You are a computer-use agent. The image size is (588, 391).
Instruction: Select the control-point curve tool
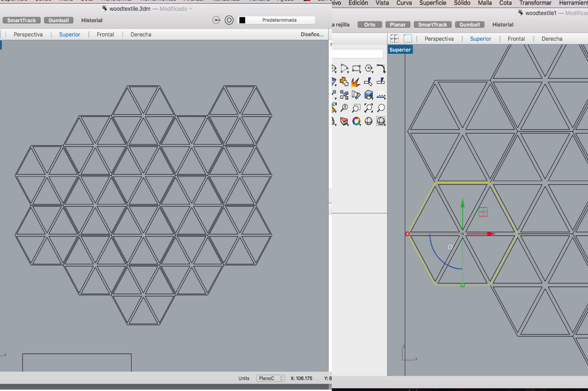344,68
